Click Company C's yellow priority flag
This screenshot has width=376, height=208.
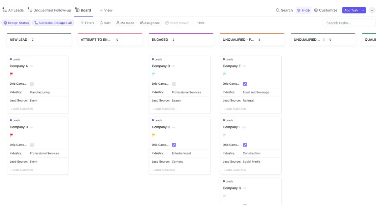154,135
